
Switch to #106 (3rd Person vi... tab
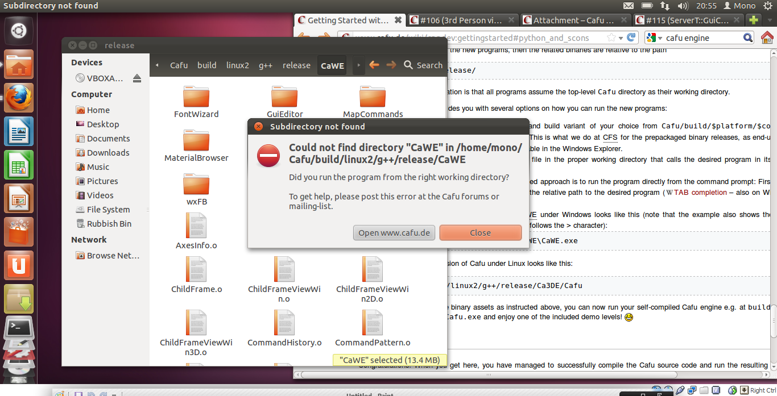tap(462, 20)
